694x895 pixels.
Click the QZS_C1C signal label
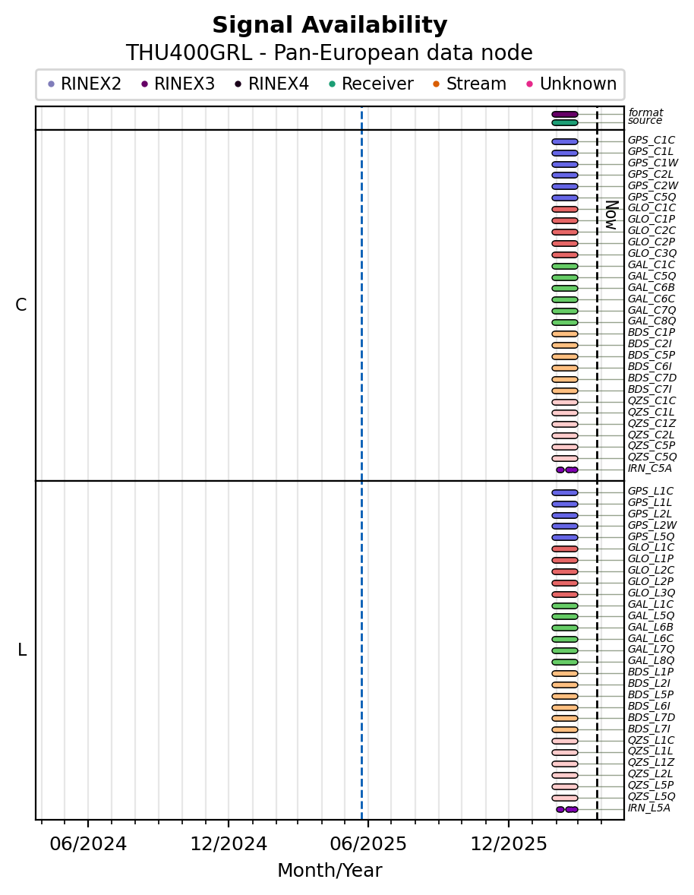(651, 401)
